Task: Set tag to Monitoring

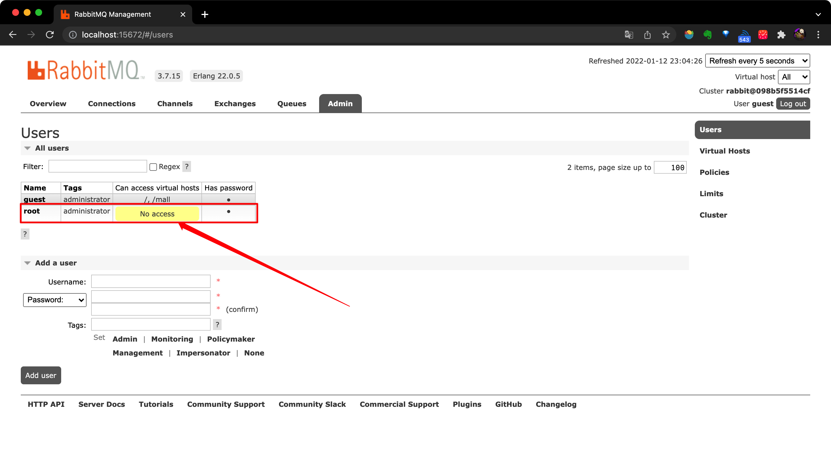Action: [x=172, y=339]
